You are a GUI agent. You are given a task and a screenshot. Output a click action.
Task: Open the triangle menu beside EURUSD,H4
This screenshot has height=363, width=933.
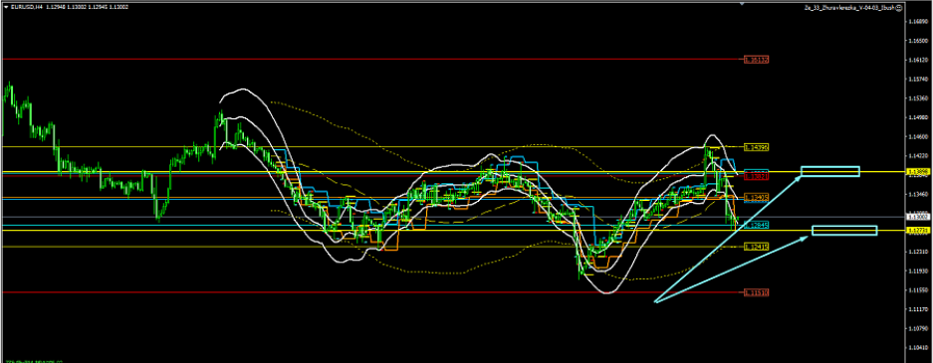click(x=5, y=7)
